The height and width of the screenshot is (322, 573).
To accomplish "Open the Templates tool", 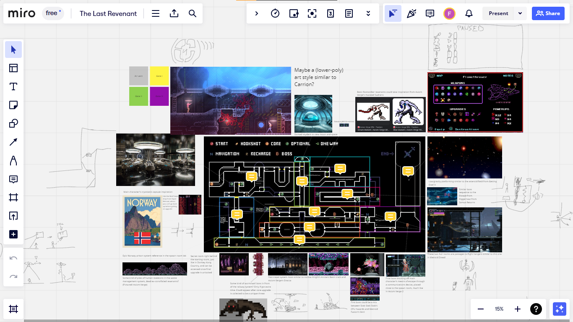I will pos(13,68).
